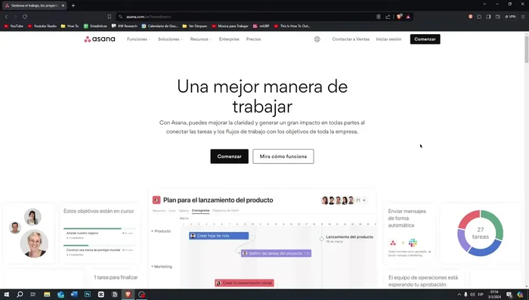The height and width of the screenshot is (300, 529).
Task: Open the How To bookmarks folder
Action: pyautogui.click(x=70, y=26)
